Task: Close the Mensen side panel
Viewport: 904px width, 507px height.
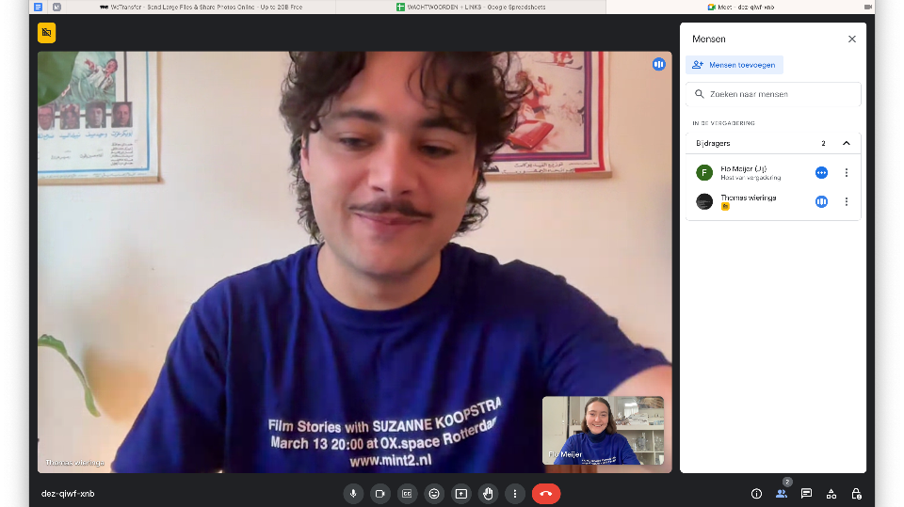Action: (x=852, y=40)
